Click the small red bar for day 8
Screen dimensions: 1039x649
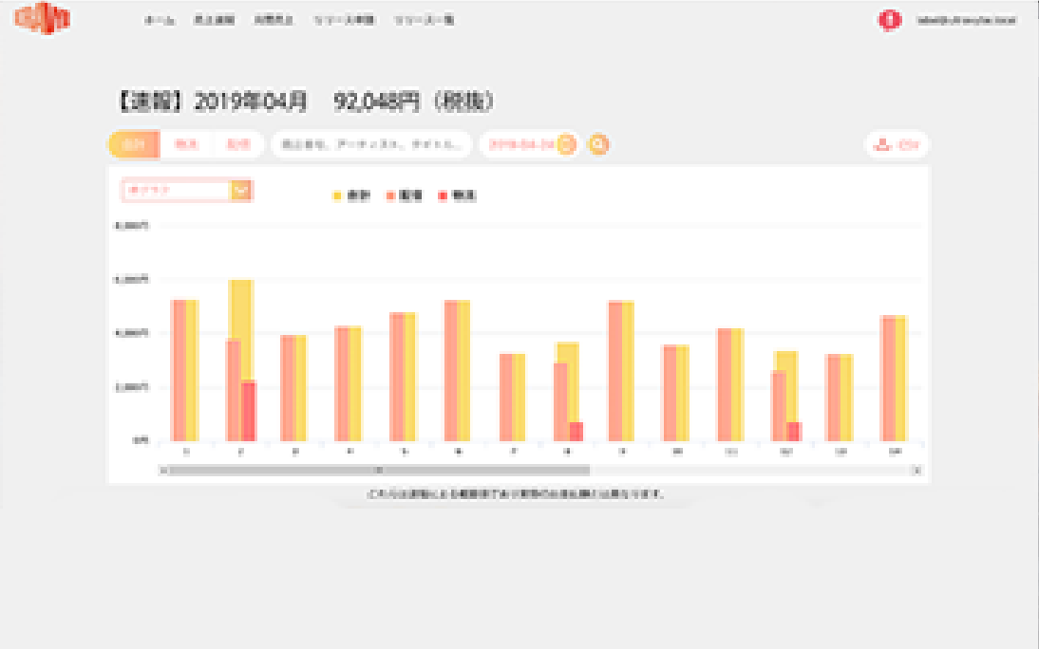click(x=576, y=432)
